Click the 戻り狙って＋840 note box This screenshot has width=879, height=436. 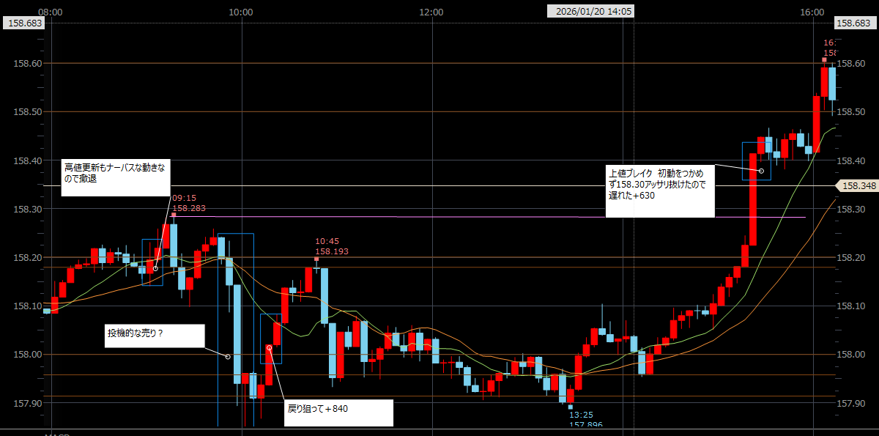click(338, 413)
